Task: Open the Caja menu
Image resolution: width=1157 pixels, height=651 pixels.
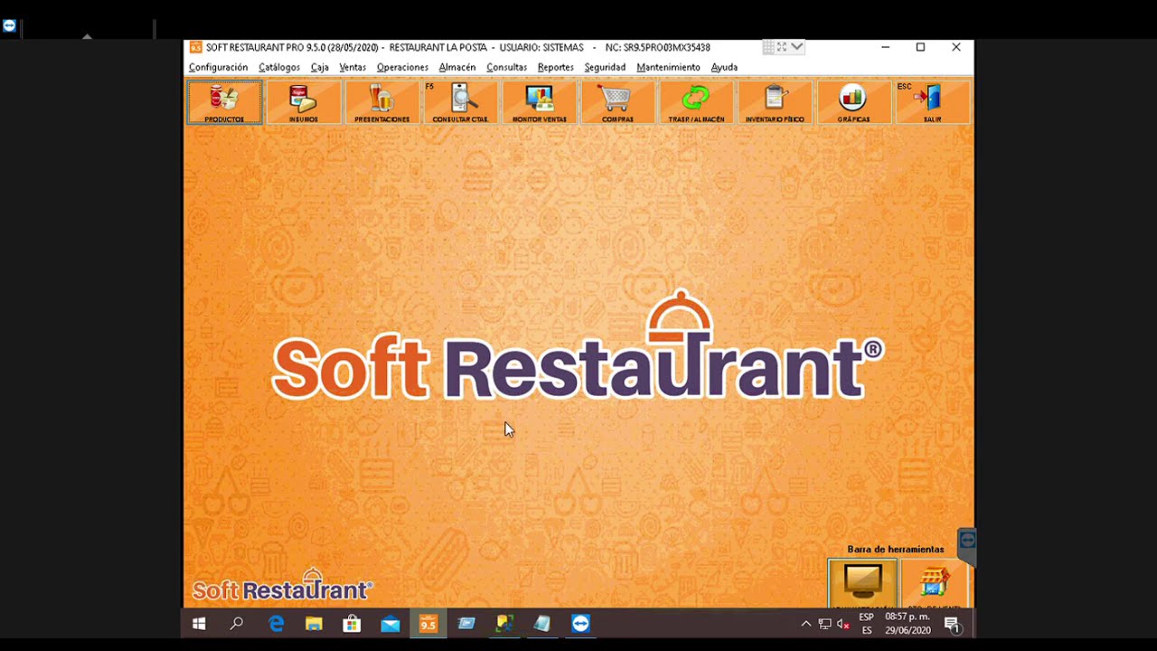Action: click(x=320, y=68)
